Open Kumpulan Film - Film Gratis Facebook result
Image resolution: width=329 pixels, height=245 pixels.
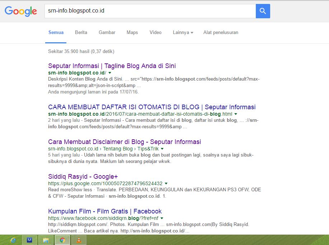click(x=105, y=211)
